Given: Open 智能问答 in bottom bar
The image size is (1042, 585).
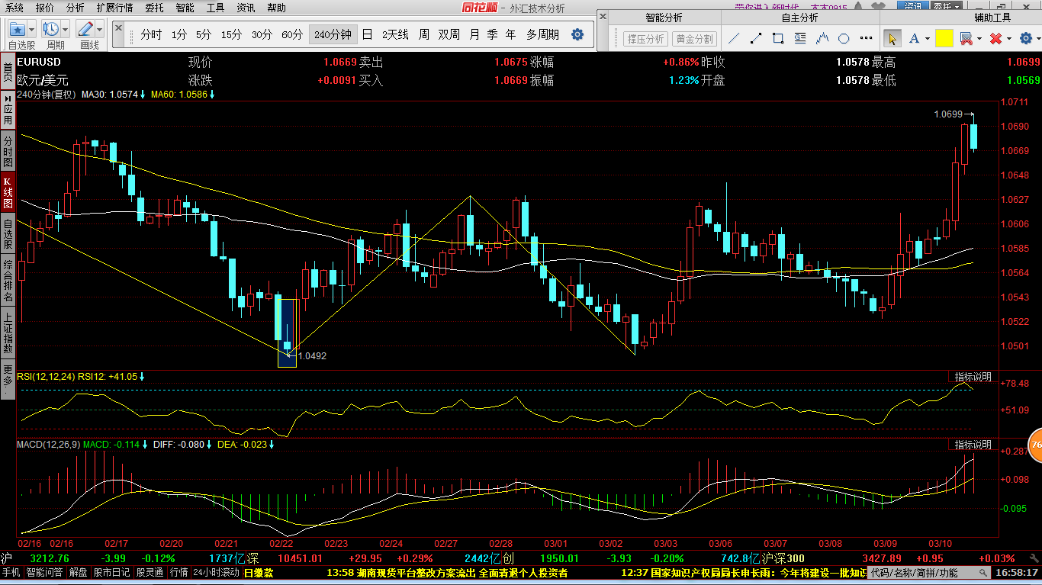Looking at the screenshot, I should pyautogui.click(x=46, y=572).
